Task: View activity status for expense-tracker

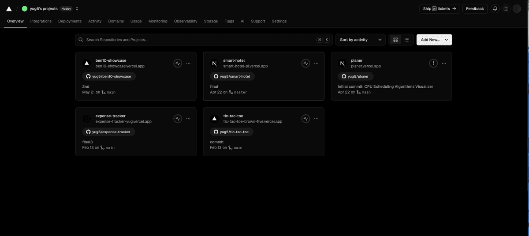Action: pos(178,119)
